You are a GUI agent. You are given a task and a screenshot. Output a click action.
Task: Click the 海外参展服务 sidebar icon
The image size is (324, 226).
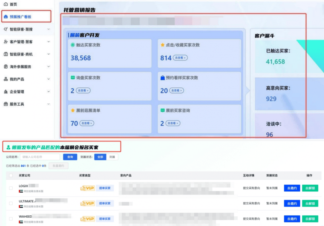pos(6,67)
